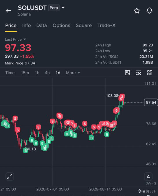This screenshot has width=158, height=196.
Task: Tap the Mark Price 97.34 text
Action: click(20, 63)
